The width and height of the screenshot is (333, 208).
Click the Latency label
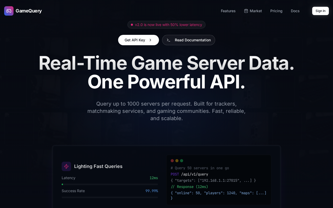[68, 178]
